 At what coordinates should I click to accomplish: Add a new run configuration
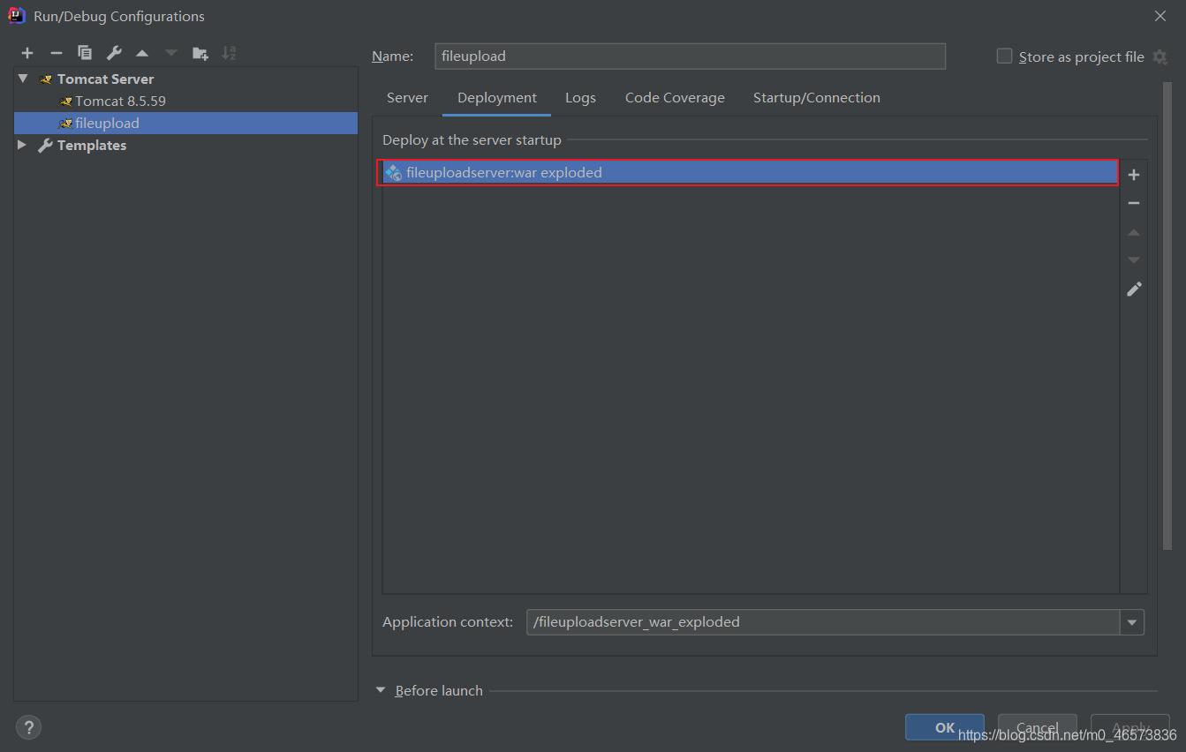(x=27, y=53)
